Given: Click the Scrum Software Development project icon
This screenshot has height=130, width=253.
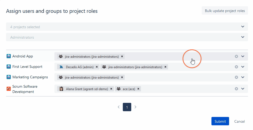Looking at the screenshot, I should click(9, 89).
